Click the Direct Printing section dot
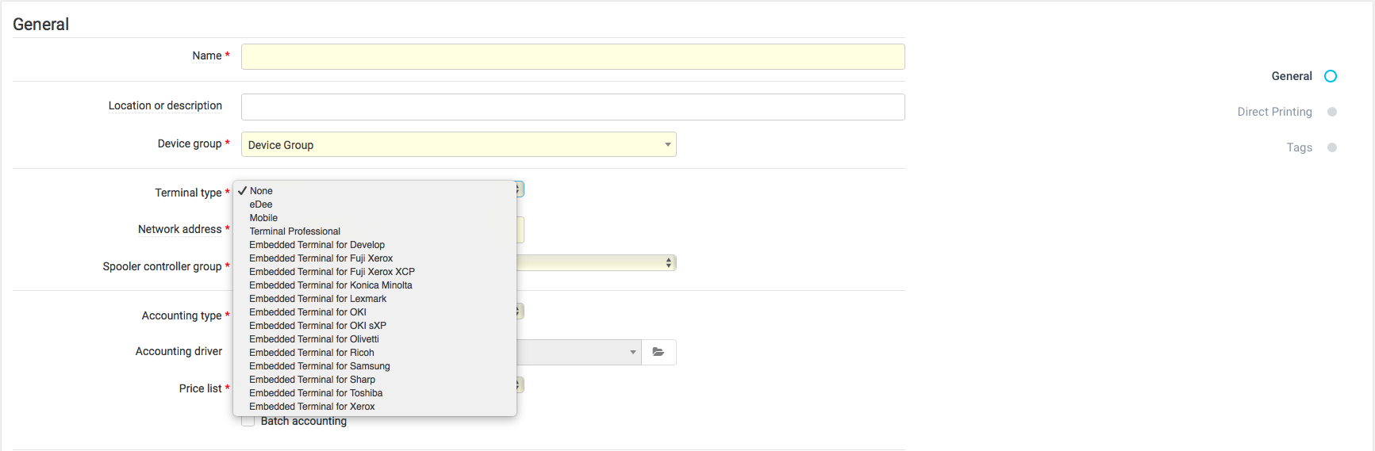This screenshot has width=1375, height=451. tap(1332, 112)
